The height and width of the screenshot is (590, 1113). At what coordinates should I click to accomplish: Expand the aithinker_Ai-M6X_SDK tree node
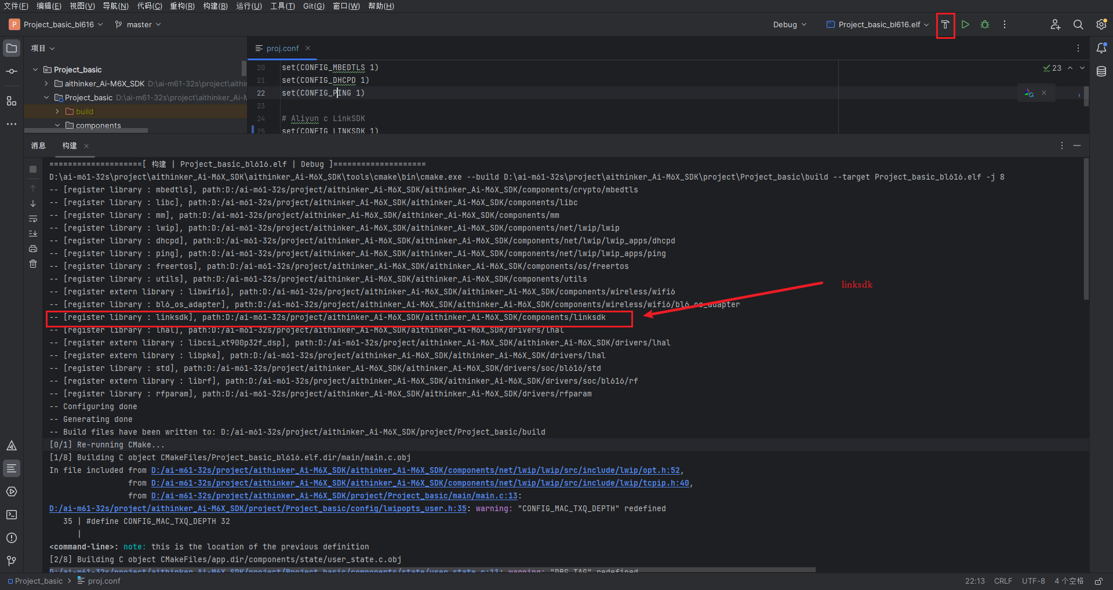[x=46, y=83]
